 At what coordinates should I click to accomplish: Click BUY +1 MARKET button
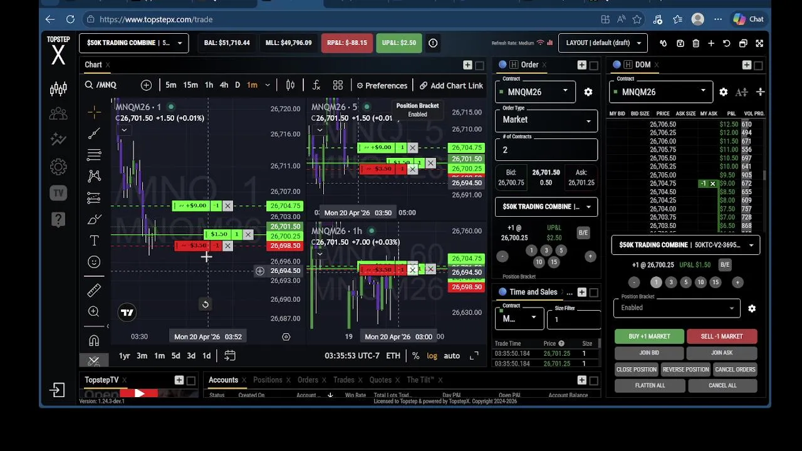[x=649, y=336]
